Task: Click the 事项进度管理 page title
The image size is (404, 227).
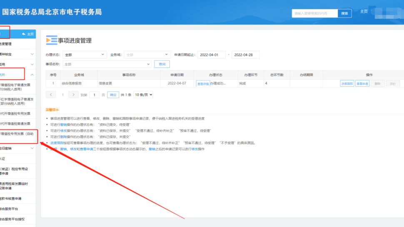Action: [x=75, y=41]
